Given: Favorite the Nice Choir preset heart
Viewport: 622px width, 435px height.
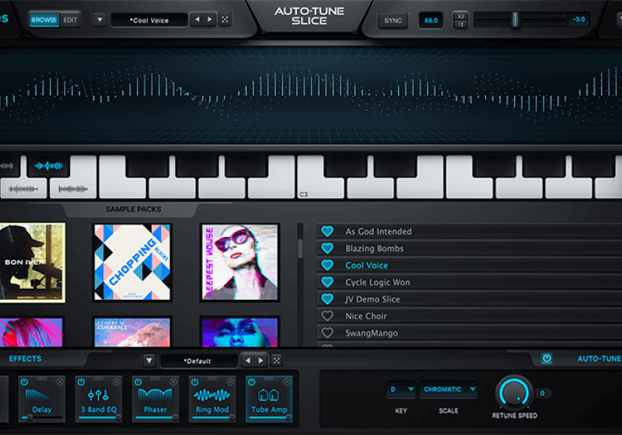Looking at the screenshot, I should [327, 316].
